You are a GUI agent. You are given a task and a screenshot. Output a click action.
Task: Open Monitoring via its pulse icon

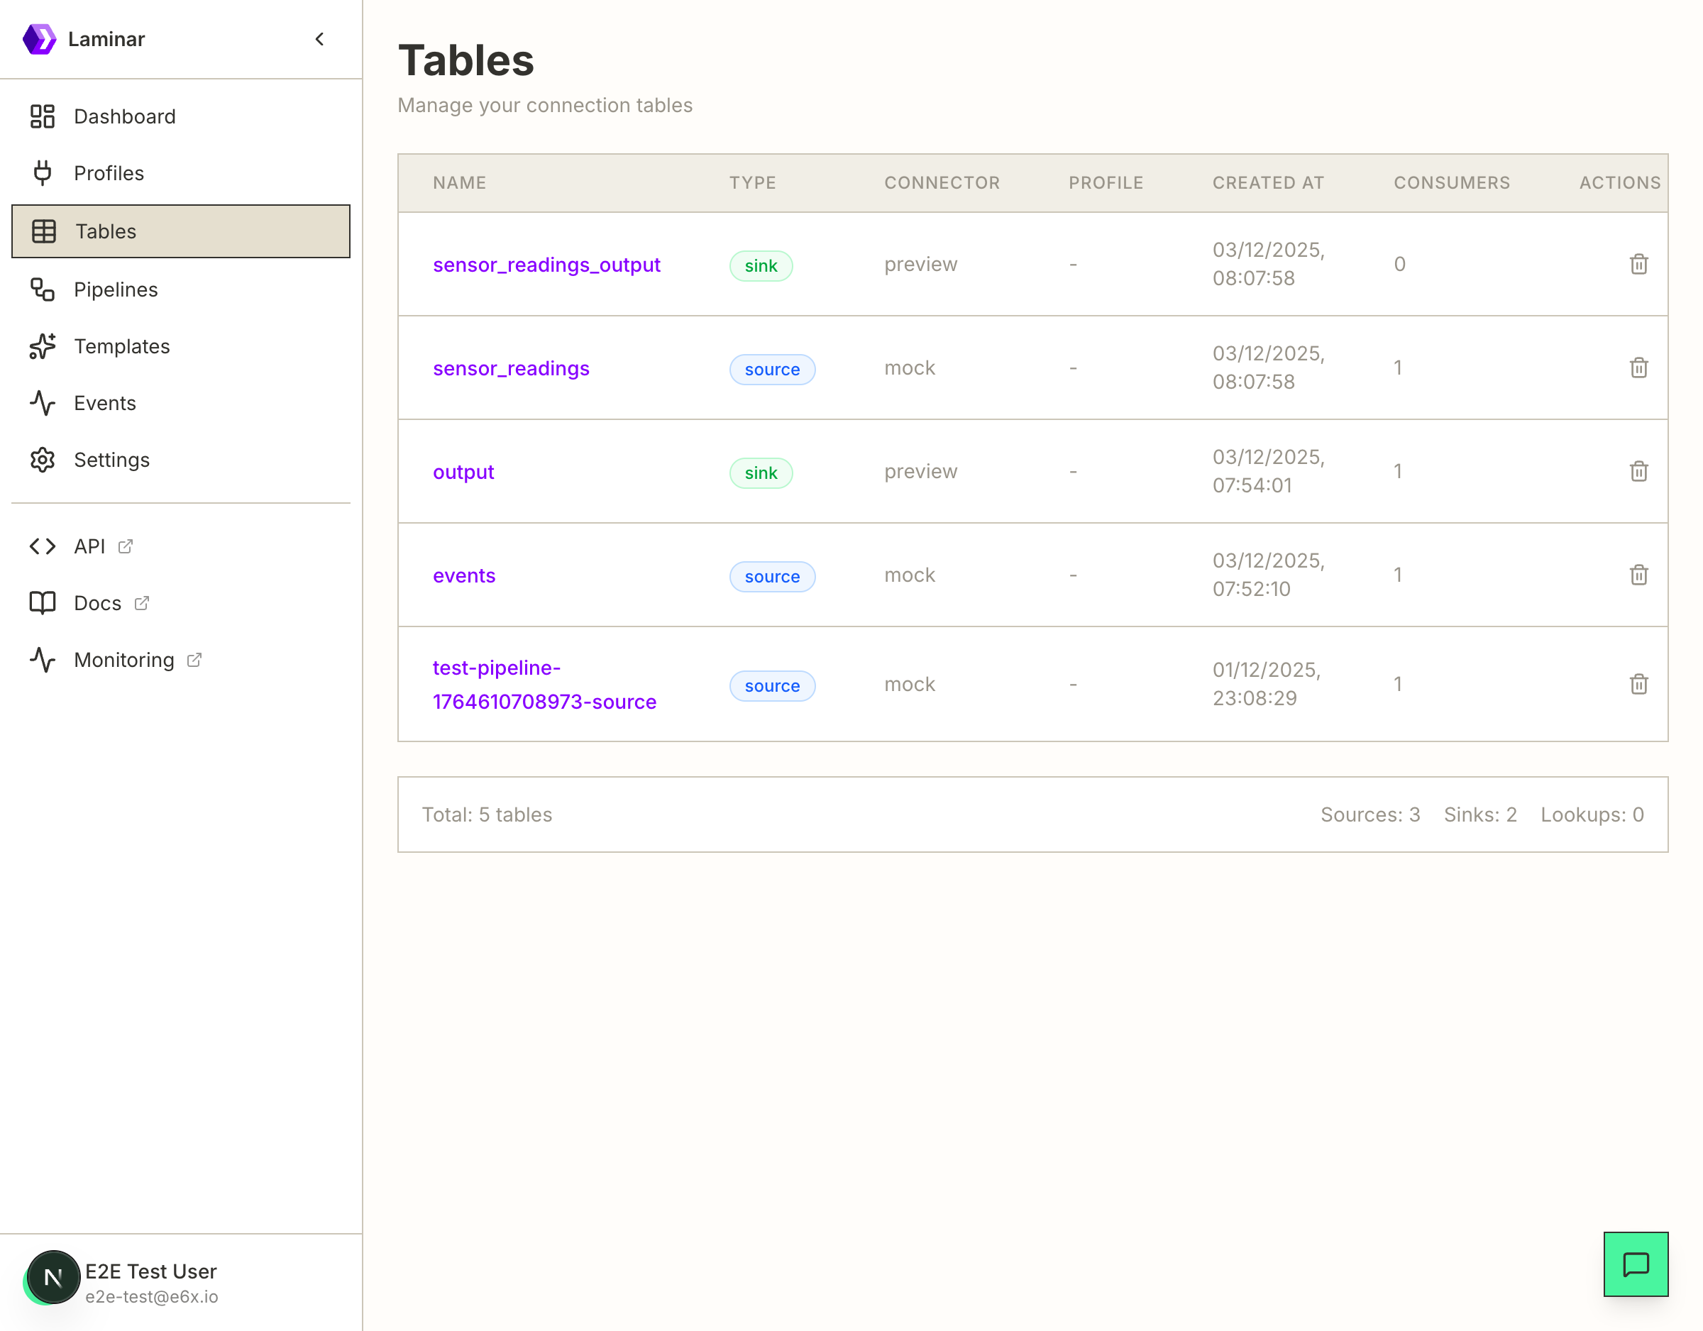click(x=43, y=660)
